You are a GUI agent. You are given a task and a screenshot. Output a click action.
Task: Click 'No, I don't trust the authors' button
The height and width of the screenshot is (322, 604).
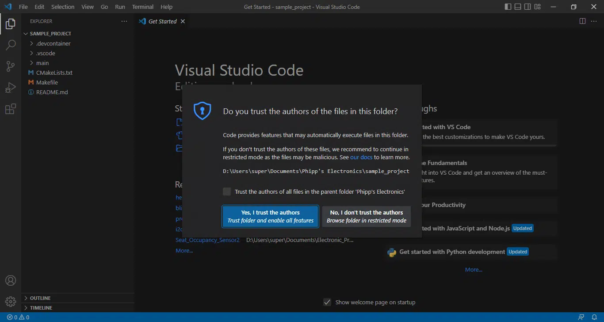[x=367, y=216]
